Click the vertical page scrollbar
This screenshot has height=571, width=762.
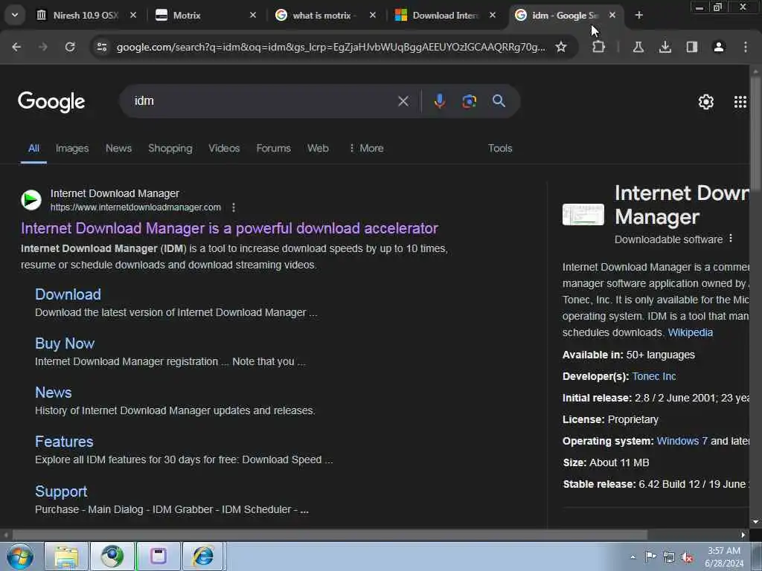[755, 134]
